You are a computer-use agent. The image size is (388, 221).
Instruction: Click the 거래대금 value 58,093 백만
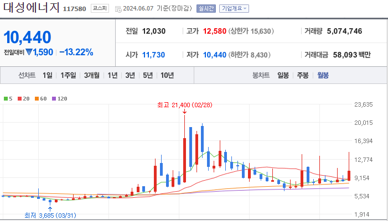tap(351, 55)
